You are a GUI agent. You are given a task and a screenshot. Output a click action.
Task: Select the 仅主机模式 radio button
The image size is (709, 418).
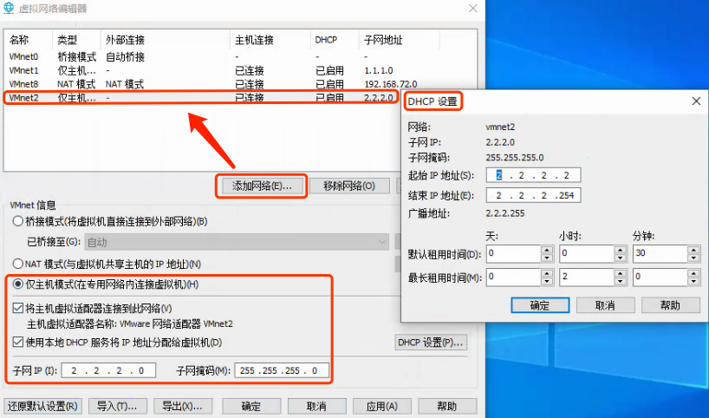pos(18,284)
